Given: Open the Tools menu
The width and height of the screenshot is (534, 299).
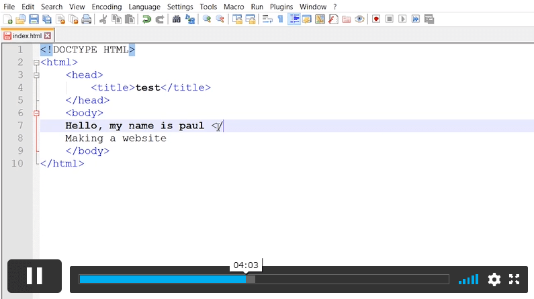Looking at the screenshot, I should pos(208,7).
